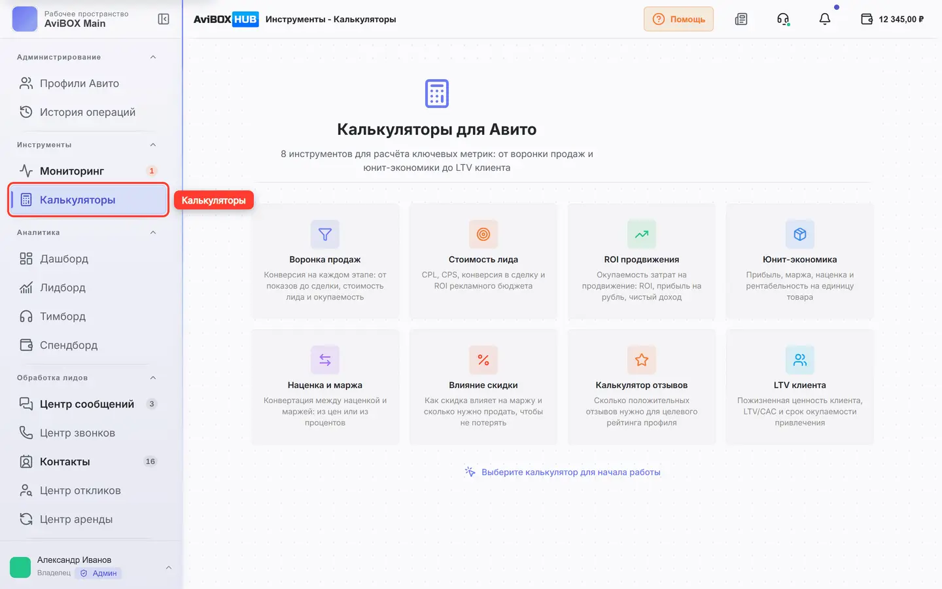This screenshot has width=942, height=589.
Task: Expand the Александр Иванов user menu
Action: pyautogui.click(x=169, y=567)
